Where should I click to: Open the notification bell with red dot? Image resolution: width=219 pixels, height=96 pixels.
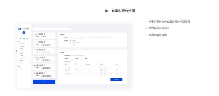tap(126, 28)
